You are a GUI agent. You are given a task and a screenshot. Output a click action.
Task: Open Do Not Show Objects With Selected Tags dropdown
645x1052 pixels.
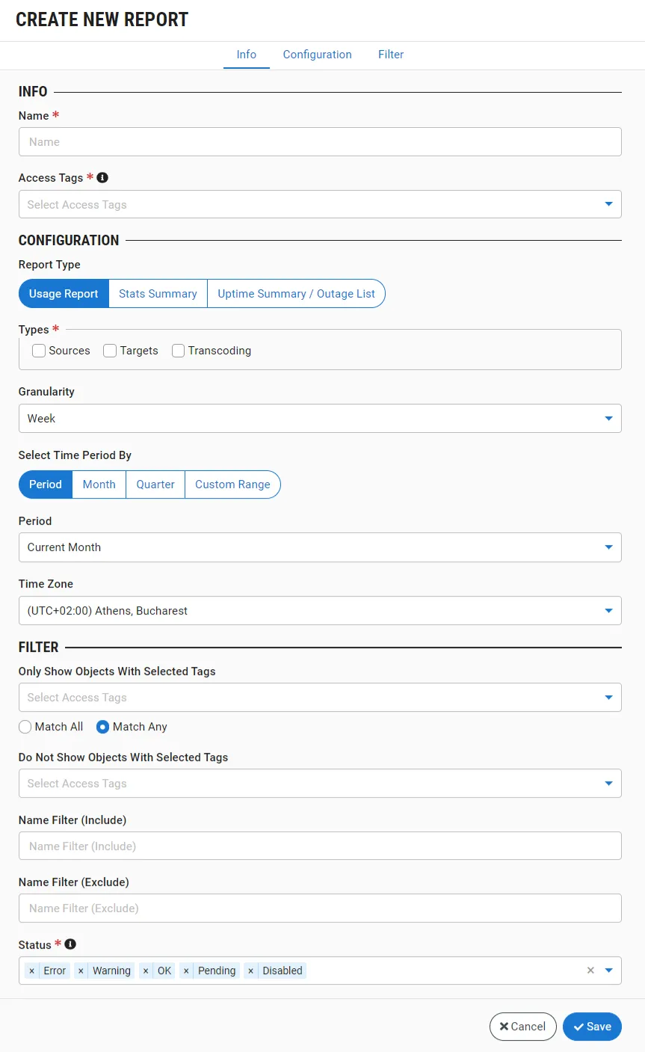point(320,783)
